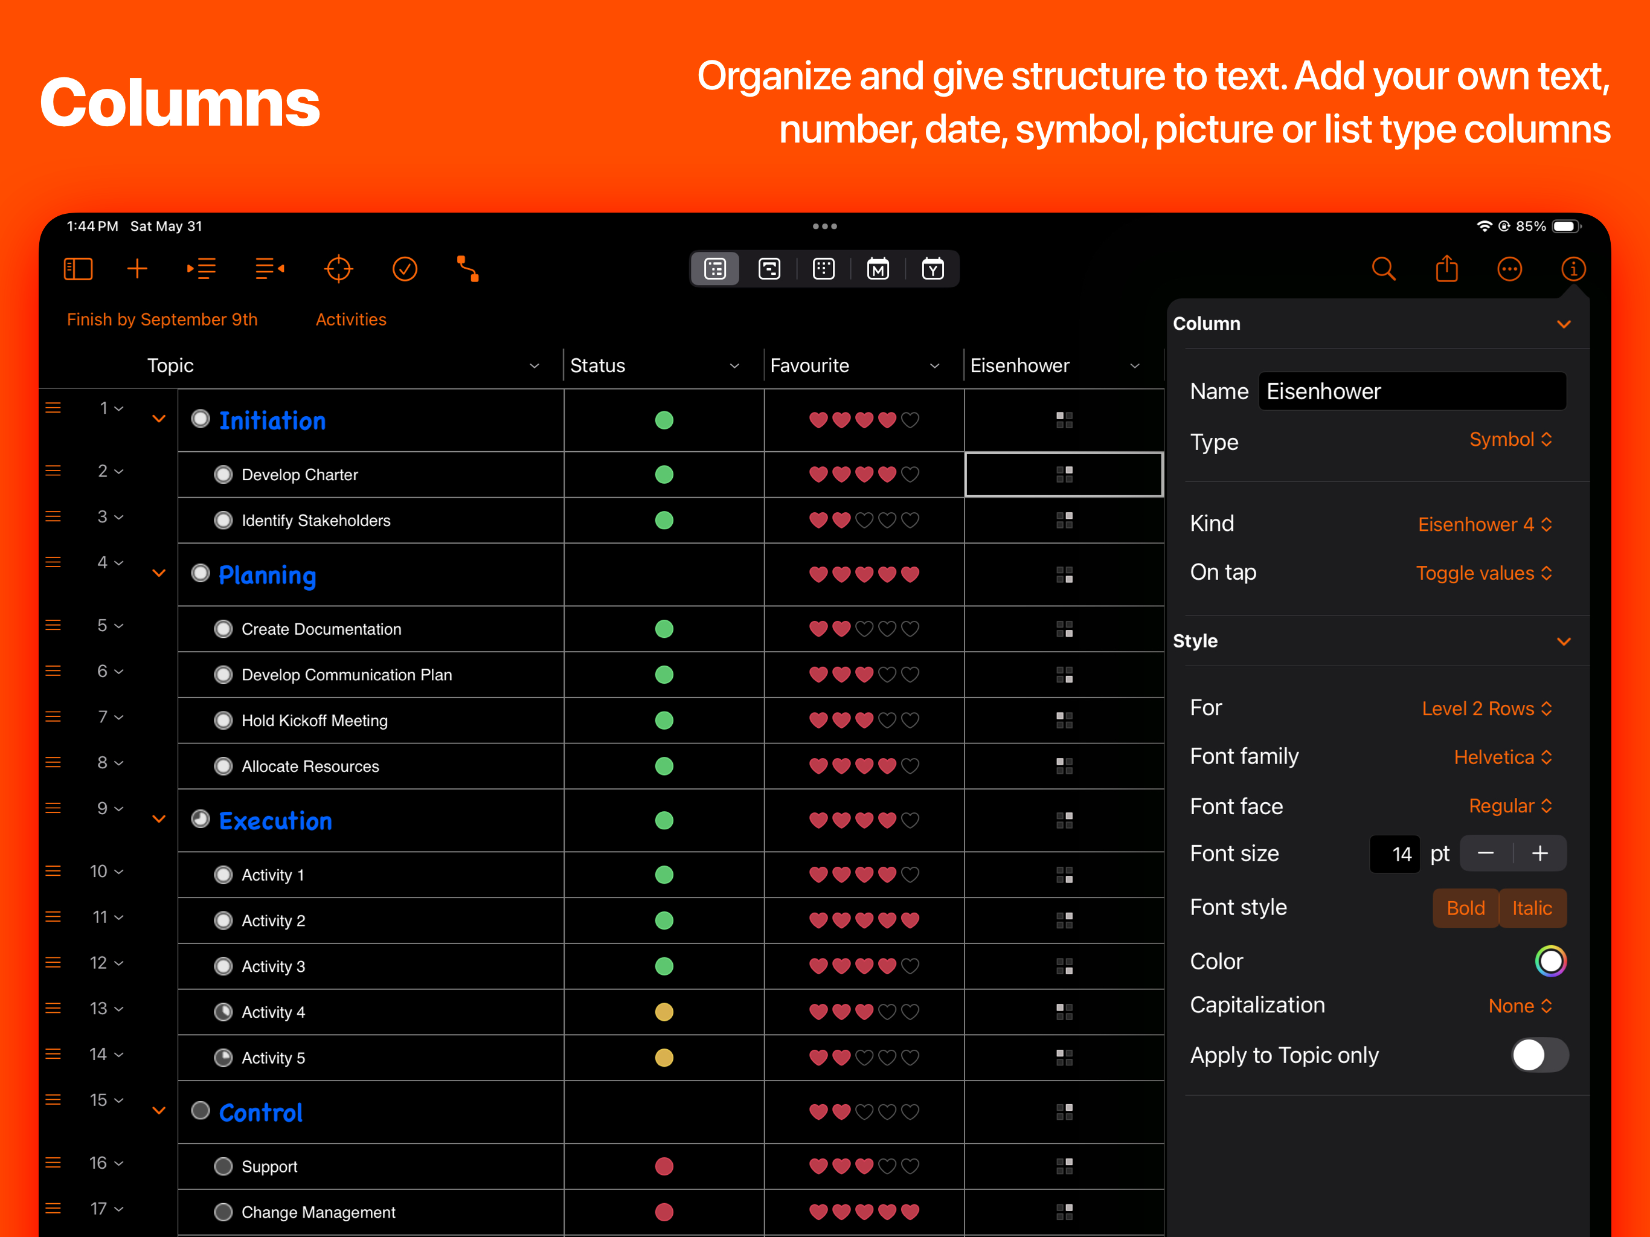1650x1237 pixels.
Task: Open month calendar view icon
Action: click(878, 269)
